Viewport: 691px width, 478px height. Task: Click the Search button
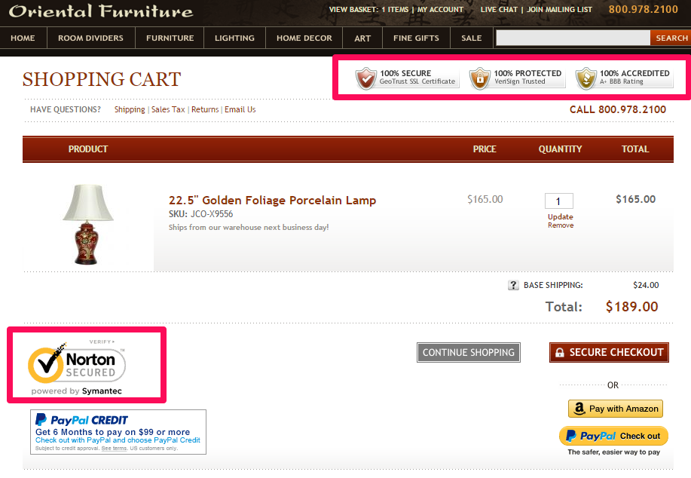coord(671,38)
